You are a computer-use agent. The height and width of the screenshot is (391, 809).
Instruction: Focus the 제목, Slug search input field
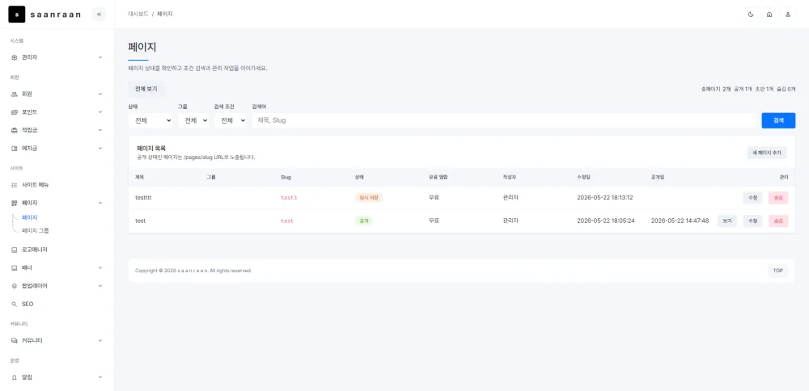click(504, 120)
